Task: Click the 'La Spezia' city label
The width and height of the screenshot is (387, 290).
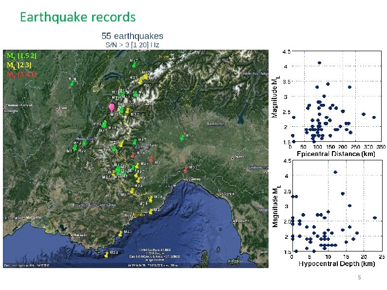Action: coord(227,194)
